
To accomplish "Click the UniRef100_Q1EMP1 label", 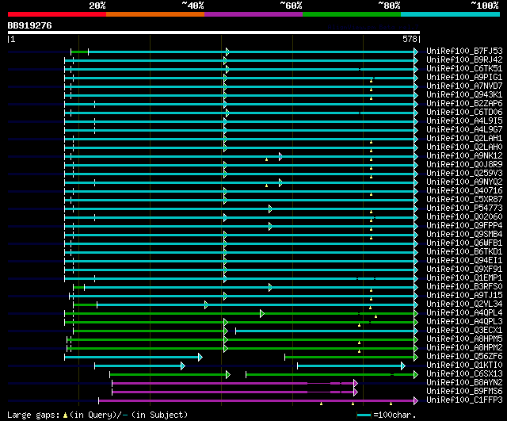I will 464,278.
